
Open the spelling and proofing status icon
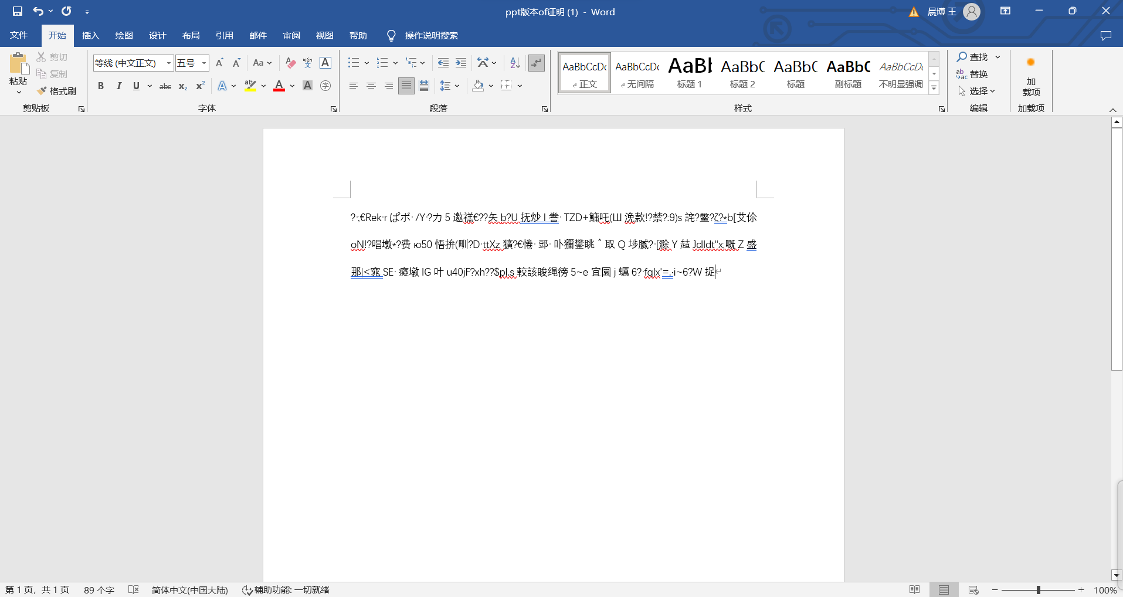[x=134, y=589]
